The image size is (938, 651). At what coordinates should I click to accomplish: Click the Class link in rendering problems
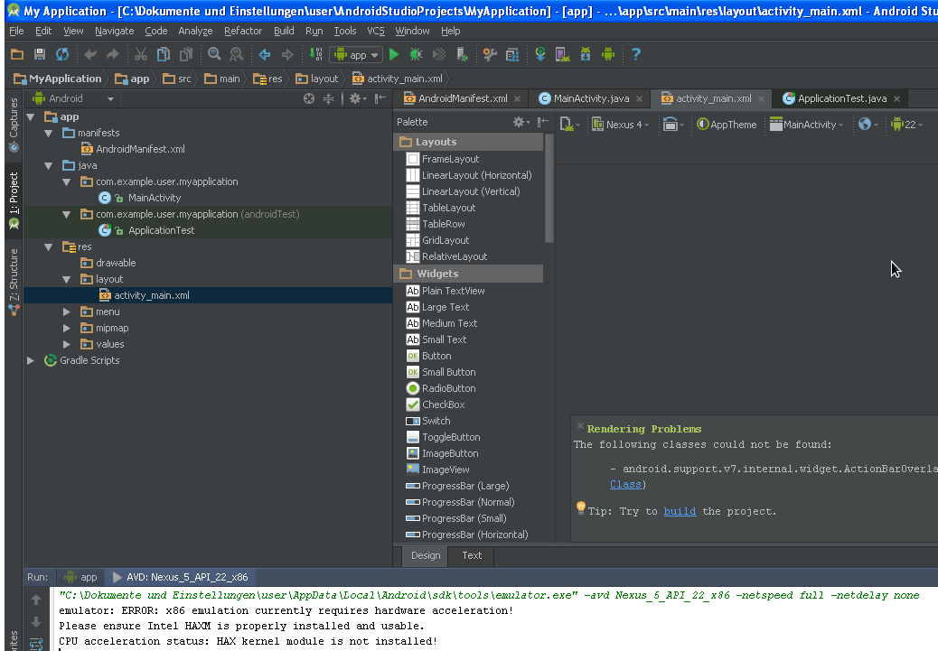point(625,484)
